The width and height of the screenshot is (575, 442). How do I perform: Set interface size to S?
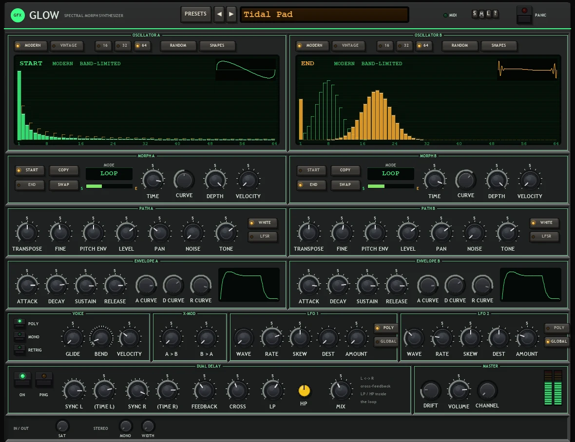(x=475, y=14)
